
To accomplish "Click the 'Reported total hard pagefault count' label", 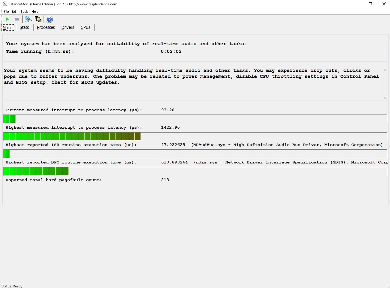I will (x=54, y=180).
